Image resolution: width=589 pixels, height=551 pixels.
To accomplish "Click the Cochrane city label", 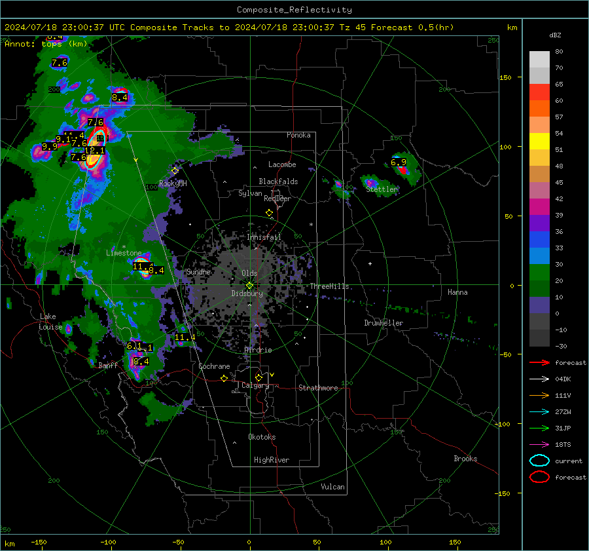I will coord(214,366).
